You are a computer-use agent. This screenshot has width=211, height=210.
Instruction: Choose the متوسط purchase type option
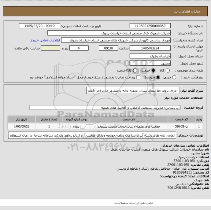coord(158,77)
